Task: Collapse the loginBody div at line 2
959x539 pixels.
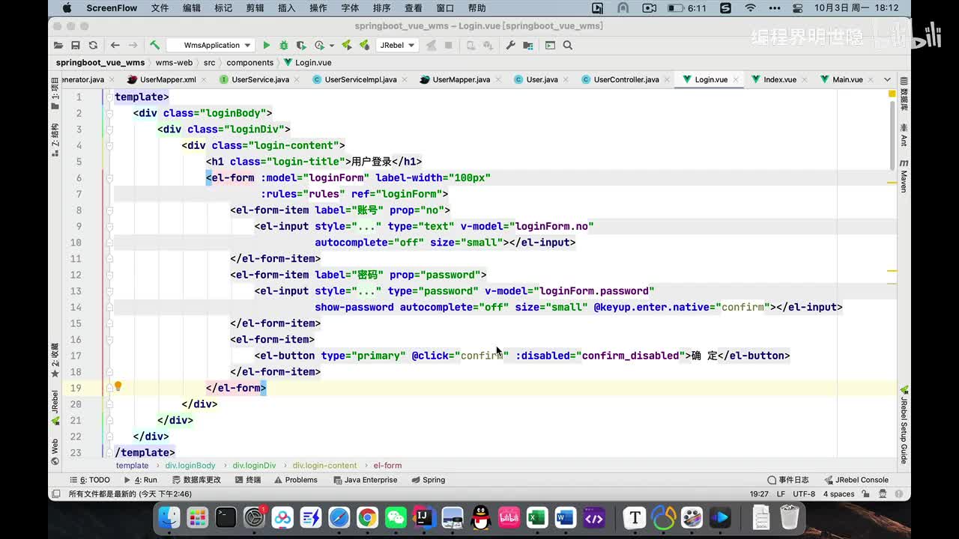Action: 109,113
